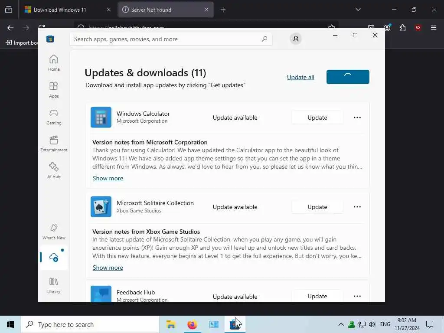The height and width of the screenshot is (333, 444).
Task: Open Firefox extensions puzzle icon
Action: [x=402, y=27]
